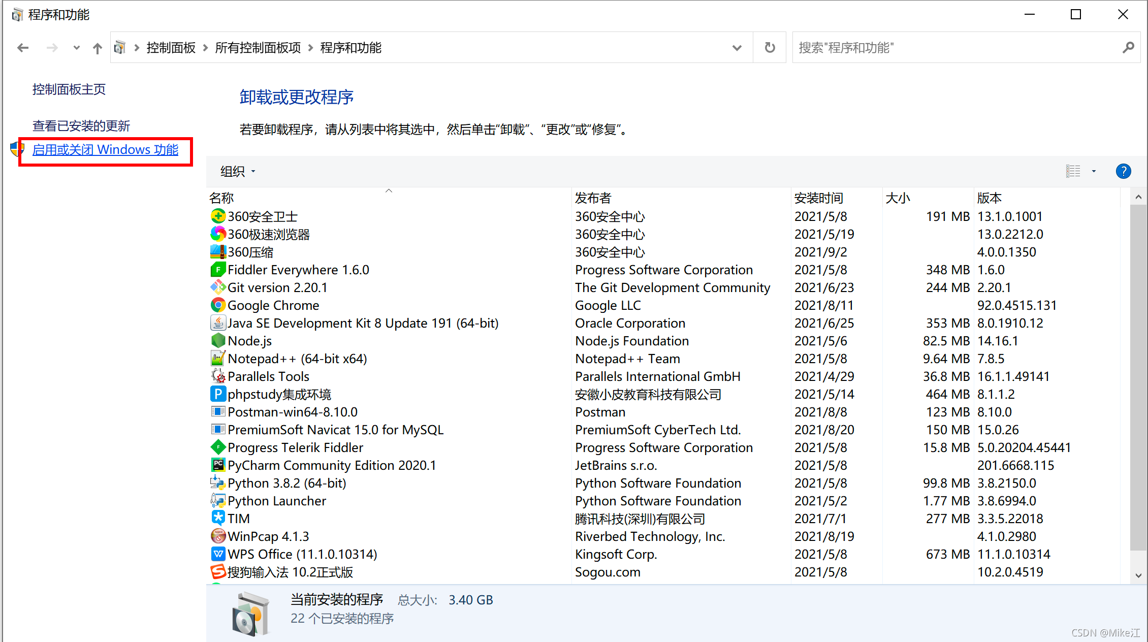Click the Fiddler Everywhere 1.6.0 icon
This screenshot has height=642, width=1148.
coord(218,270)
